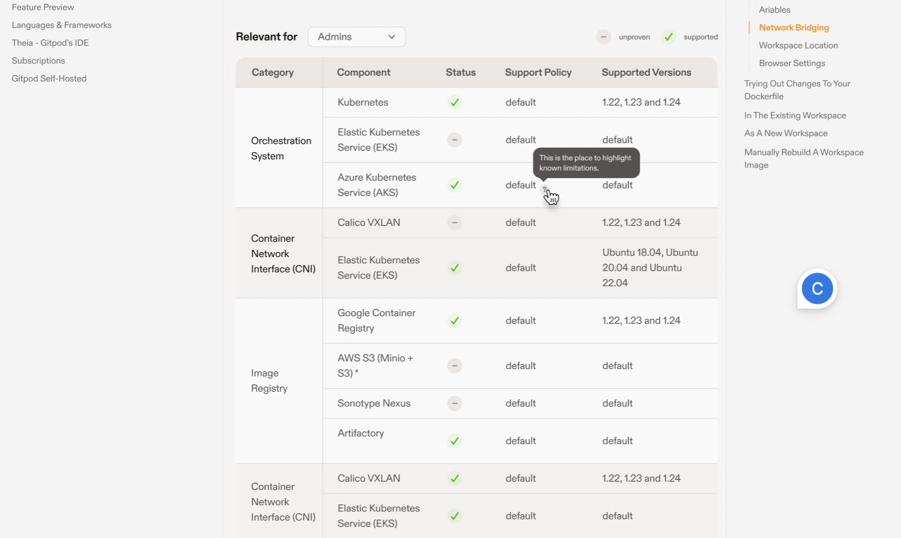Click the unproven legend icon
This screenshot has width=901, height=538.
pyautogui.click(x=603, y=37)
